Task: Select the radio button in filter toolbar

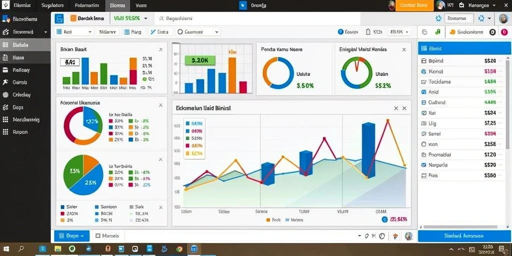Action: [179, 32]
